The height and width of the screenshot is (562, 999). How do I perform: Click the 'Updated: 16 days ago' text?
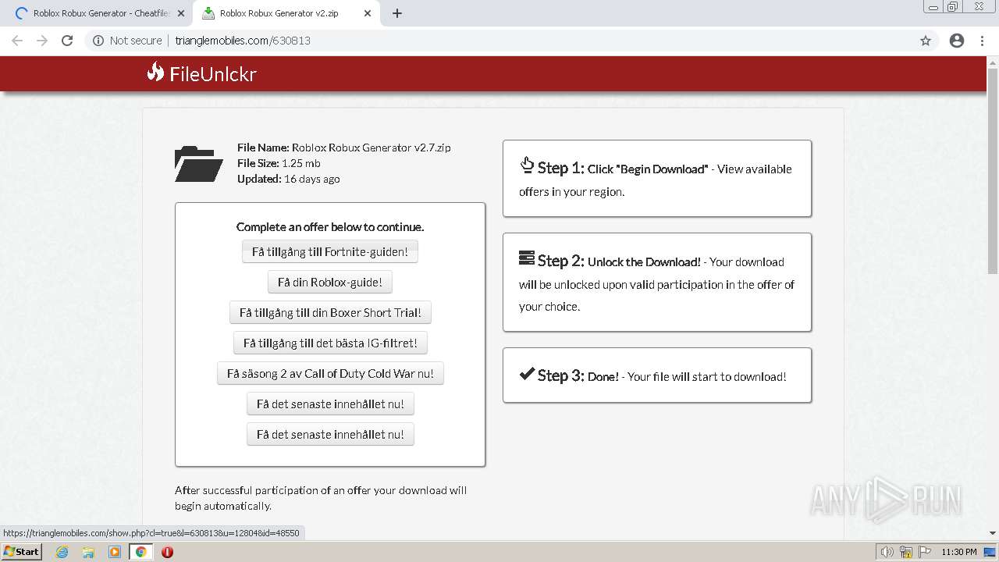(x=289, y=179)
